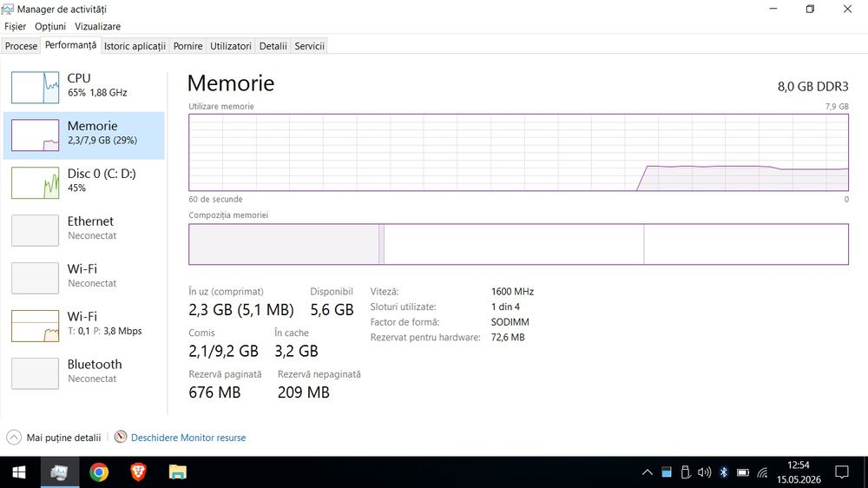Open the volume speaker tray icon

pos(704,472)
